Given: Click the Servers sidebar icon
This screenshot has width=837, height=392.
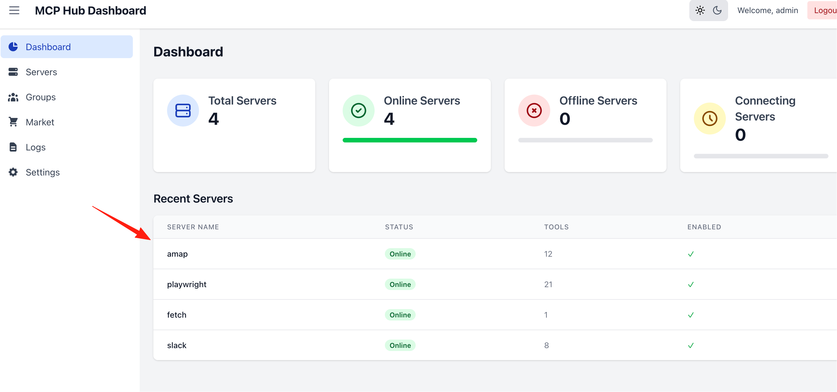Looking at the screenshot, I should [13, 72].
